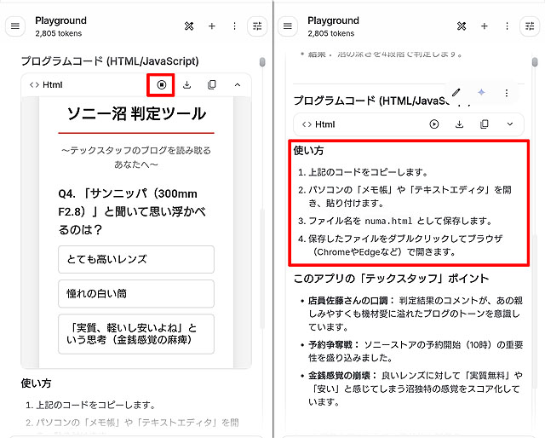Image resolution: width=545 pixels, height=438 pixels.
Task: Select the answer '憧れの白い筒'
Action: coord(136,293)
